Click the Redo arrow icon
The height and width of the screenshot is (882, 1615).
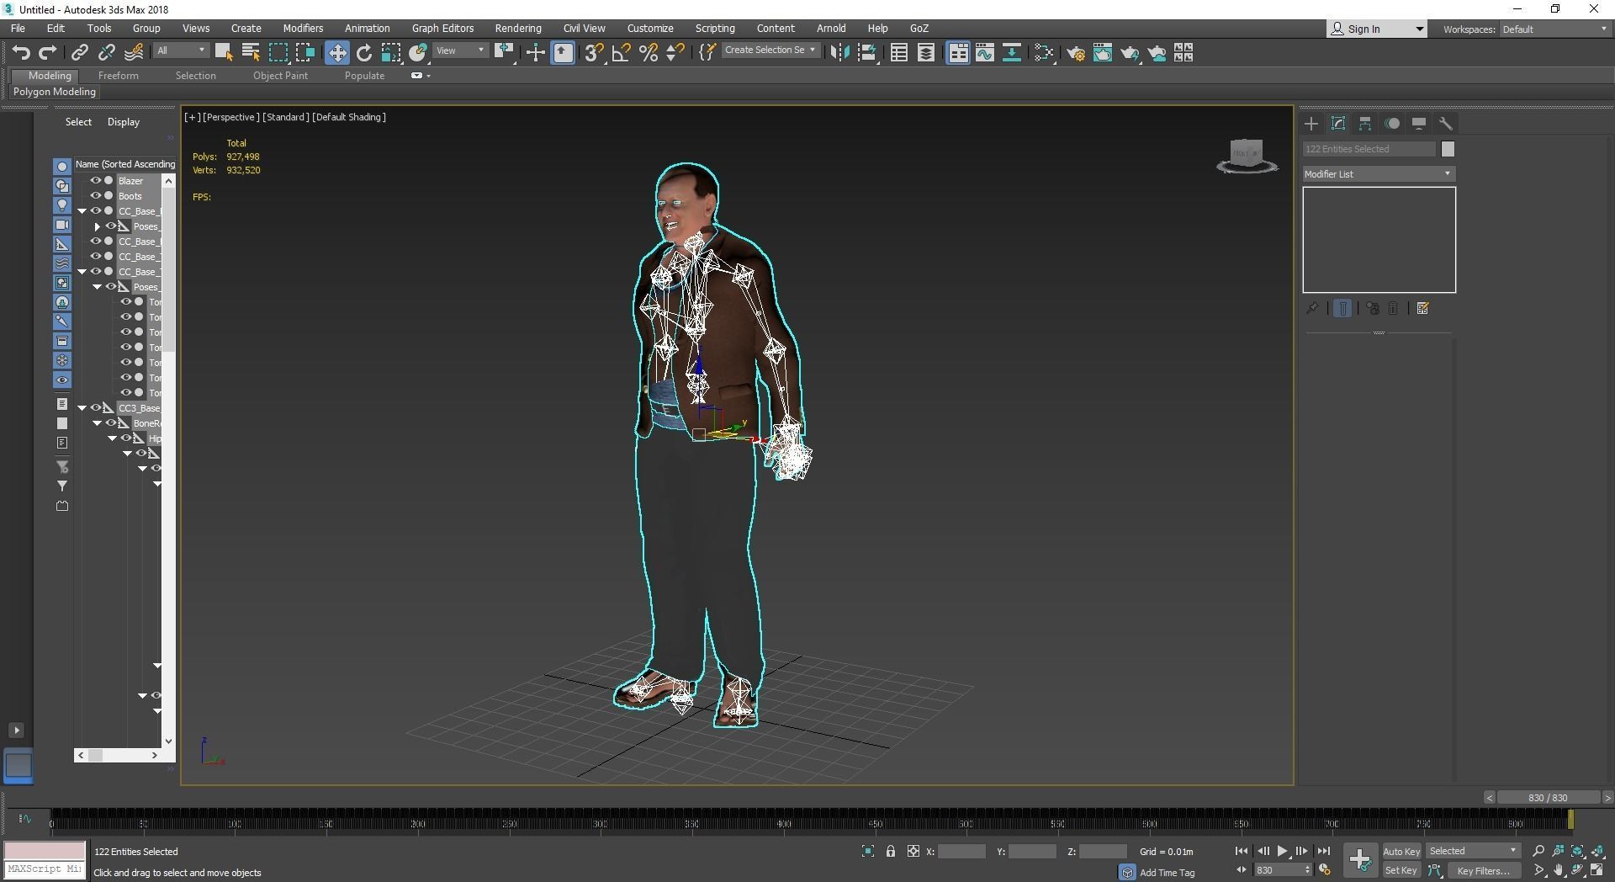48,53
